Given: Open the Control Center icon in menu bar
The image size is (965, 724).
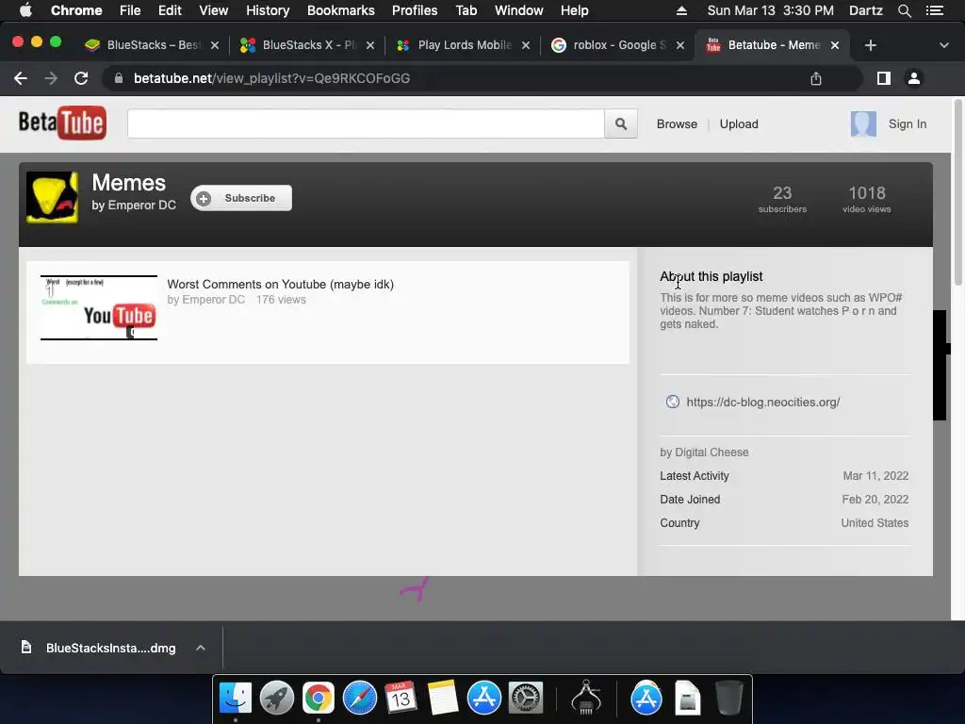Looking at the screenshot, I should pos(935,10).
